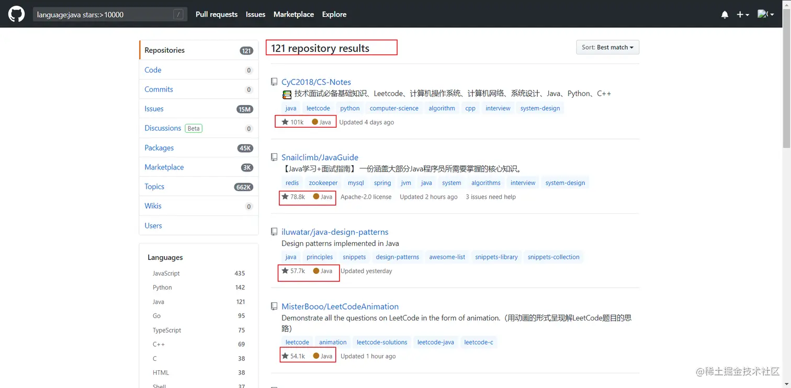The width and height of the screenshot is (791, 388).
Task: Select the Discussions Beta filter
Action: click(x=199, y=128)
